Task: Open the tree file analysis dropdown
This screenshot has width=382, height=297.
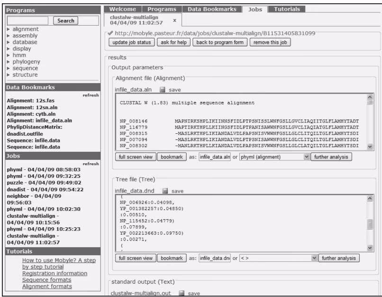Action: (278, 258)
